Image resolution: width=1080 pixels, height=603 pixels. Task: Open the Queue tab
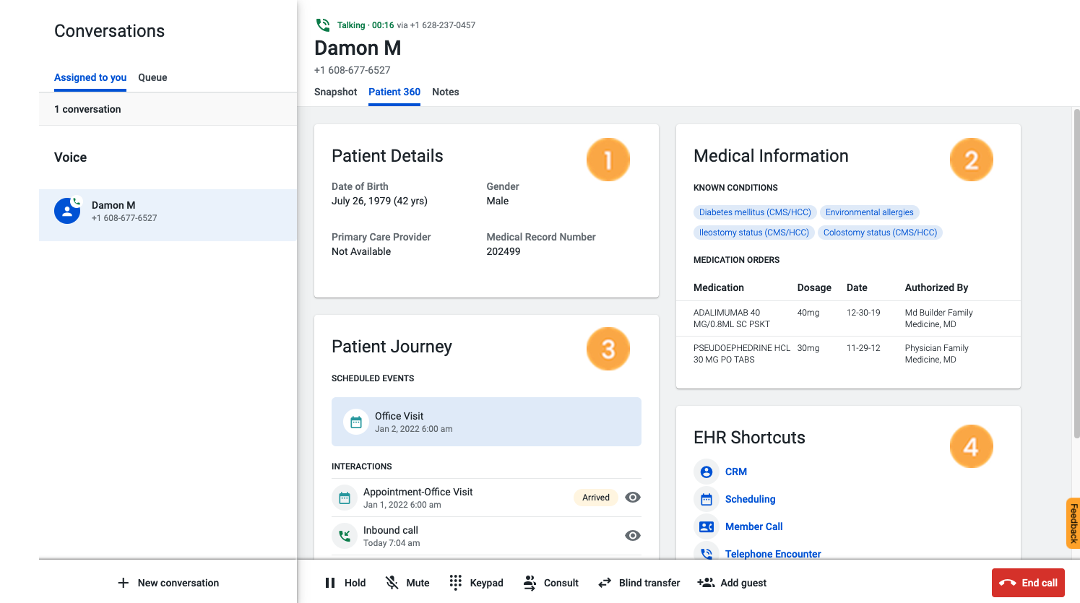(x=152, y=77)
